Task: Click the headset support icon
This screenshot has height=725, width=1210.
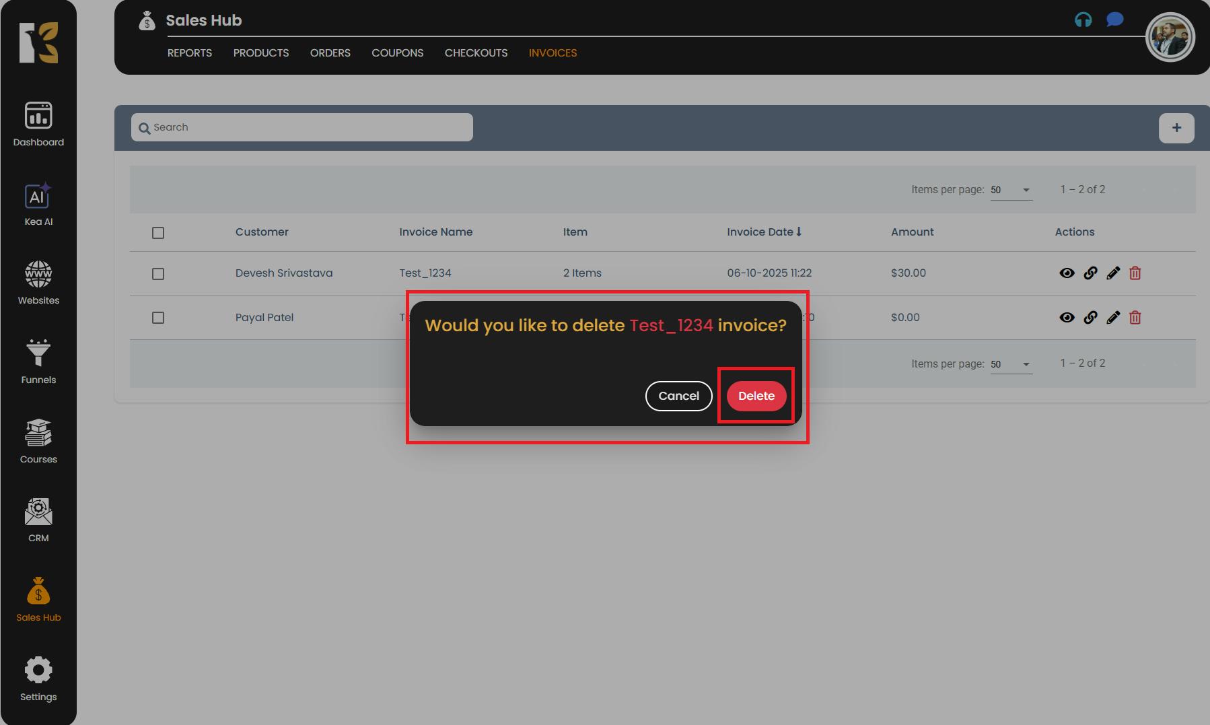Action: (x=1083, y=20)
